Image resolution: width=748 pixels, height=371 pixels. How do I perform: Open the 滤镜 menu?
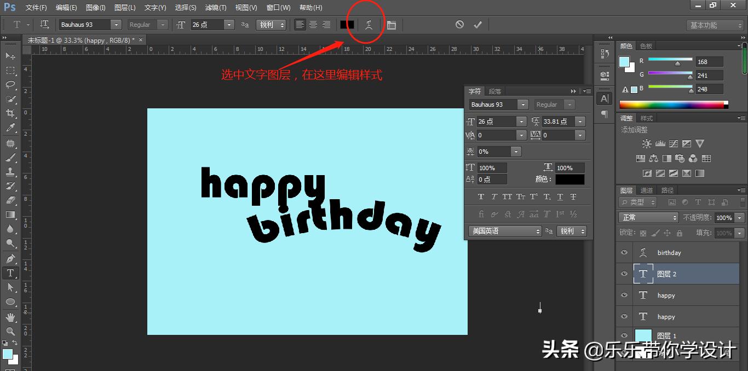(216, 7)
